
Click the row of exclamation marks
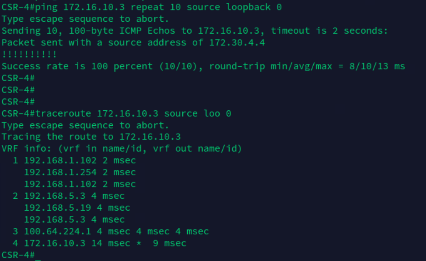[x=30, y=54]
